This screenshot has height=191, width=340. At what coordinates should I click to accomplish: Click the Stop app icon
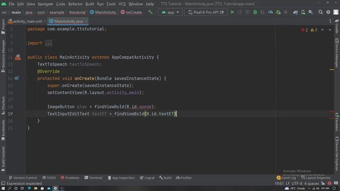[x=286, y=12]
